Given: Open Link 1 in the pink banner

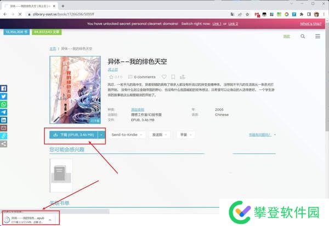Looking at the screenshot, I should [217, 24].
